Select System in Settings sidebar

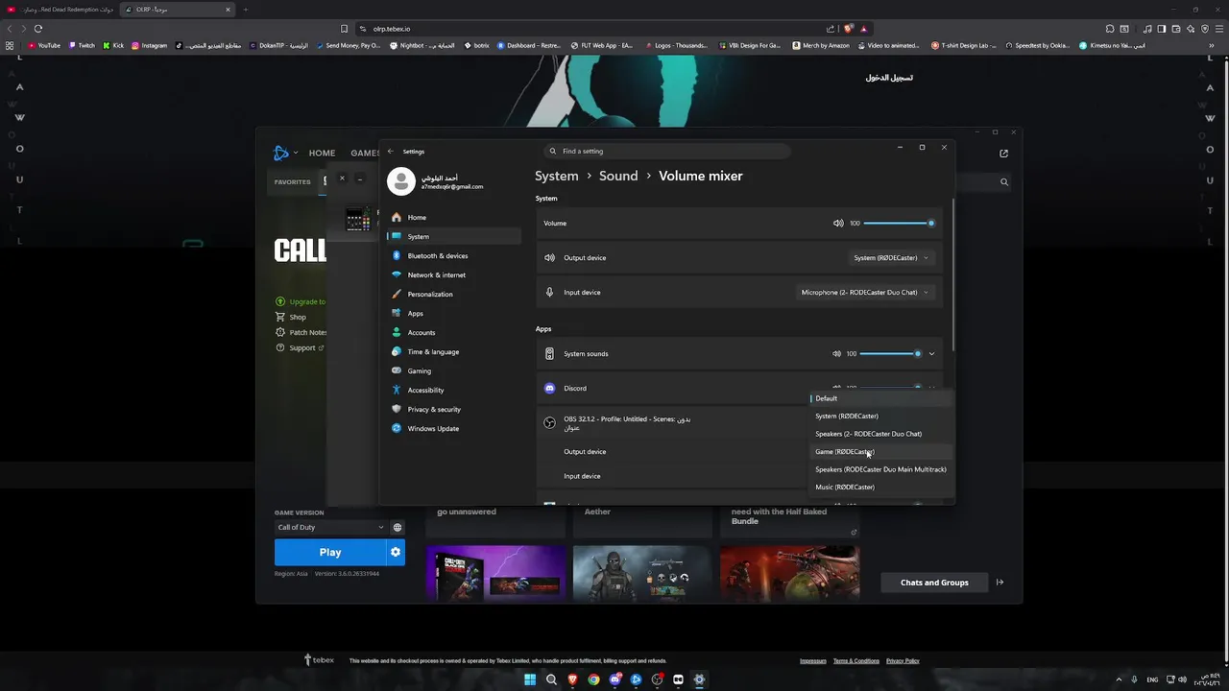coord(453,236)
